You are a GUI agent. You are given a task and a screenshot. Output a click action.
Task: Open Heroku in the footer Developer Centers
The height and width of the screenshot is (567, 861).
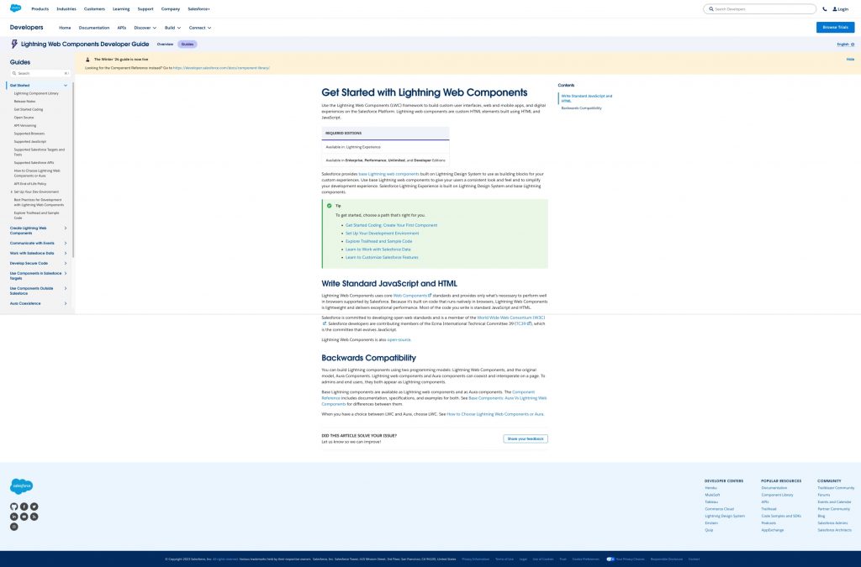(711, 488)
